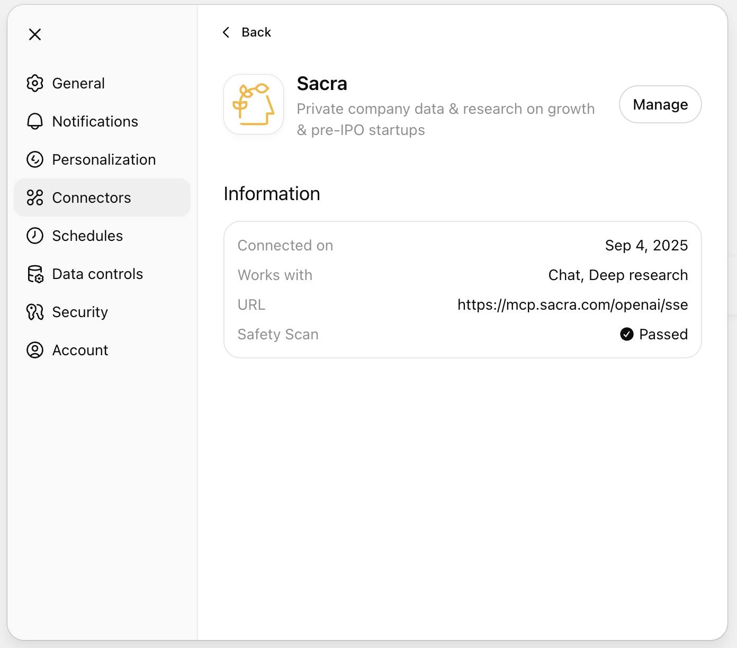
Task: Open the Notifications settings section
Action: point(102,121)
